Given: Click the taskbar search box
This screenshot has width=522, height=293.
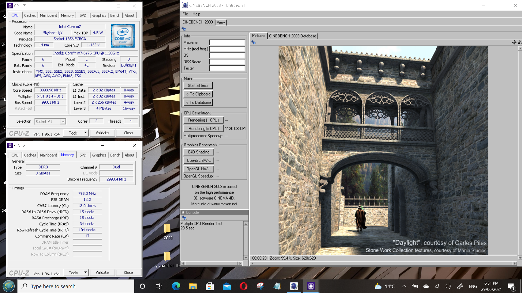Looking at the screenshot, I should (x=76, y=286).
